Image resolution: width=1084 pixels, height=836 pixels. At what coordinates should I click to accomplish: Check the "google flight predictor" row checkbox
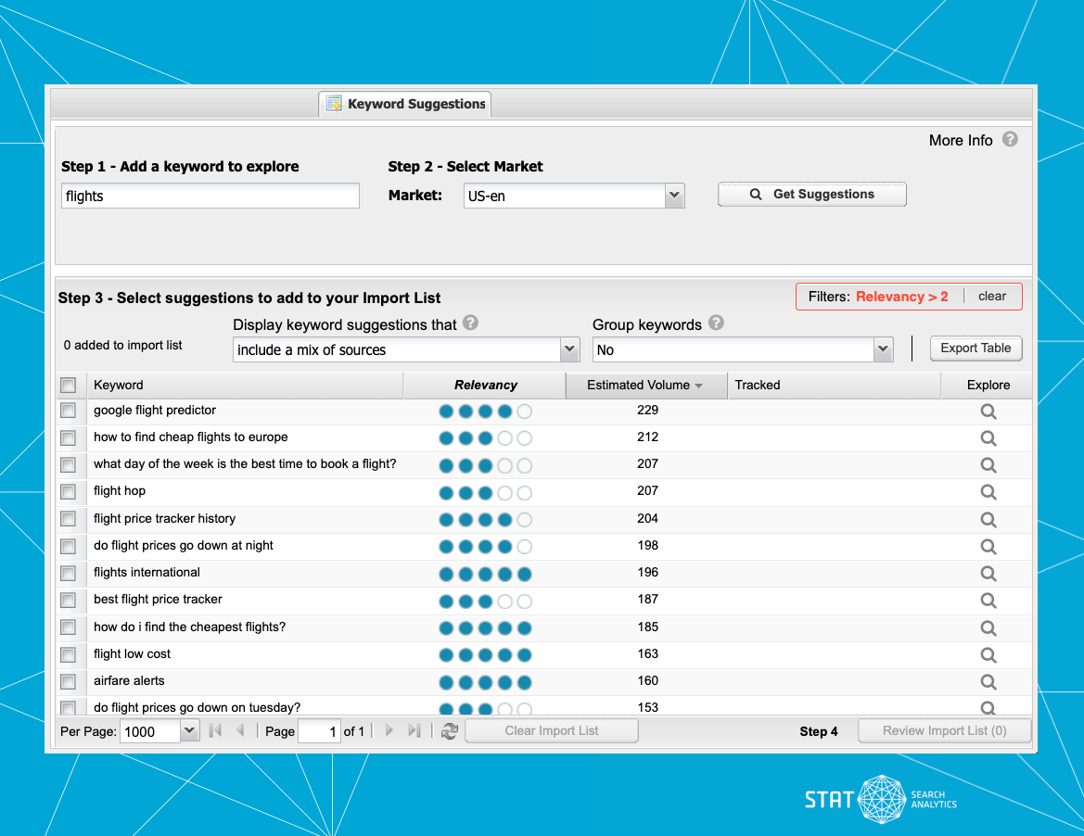(x=70, y=411)
